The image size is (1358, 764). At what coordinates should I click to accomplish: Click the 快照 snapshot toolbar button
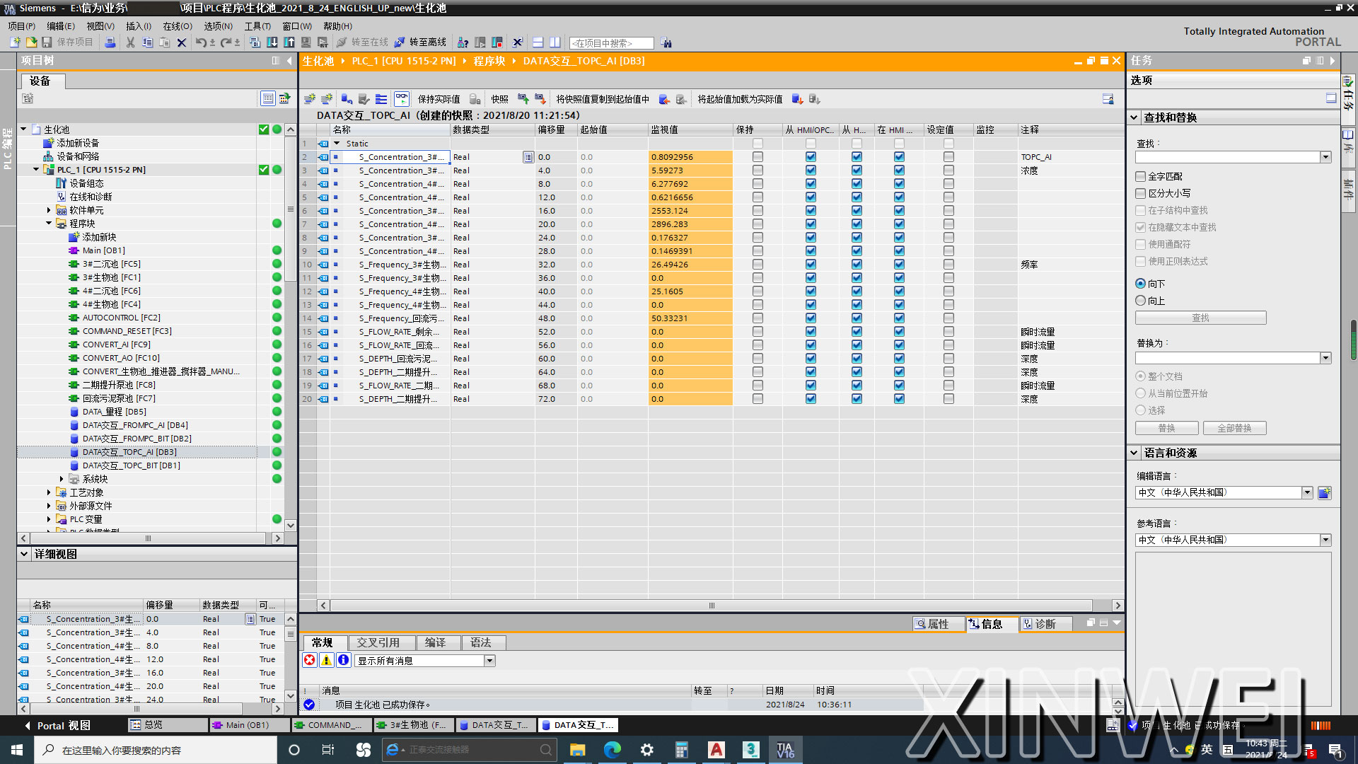point(499,99)
